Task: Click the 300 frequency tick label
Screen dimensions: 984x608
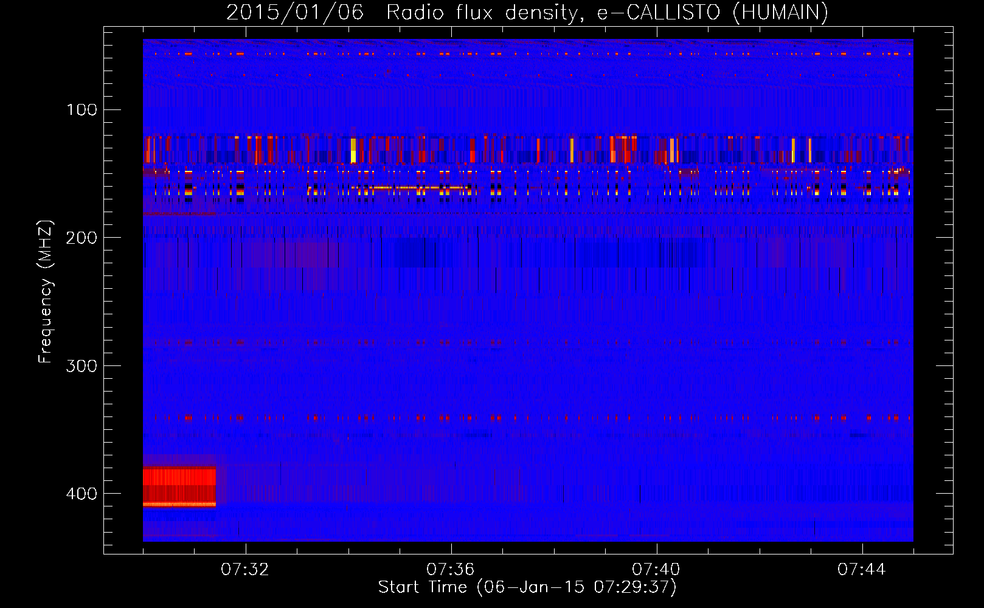Action: pyautogui.click(x=82, y=365)
